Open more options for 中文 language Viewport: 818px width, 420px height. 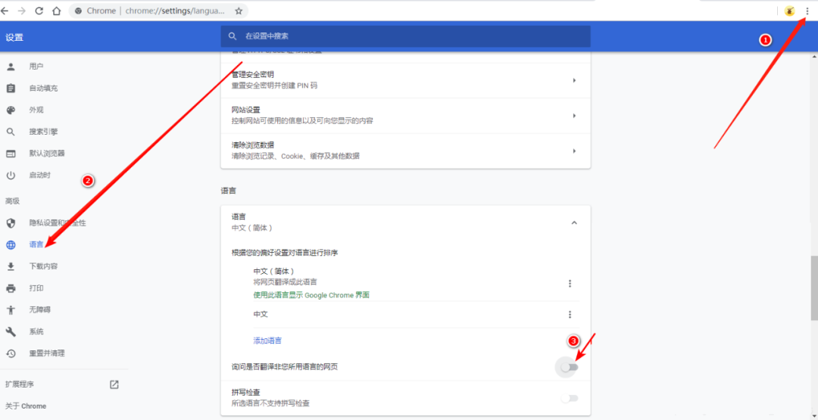pyautogui.click(x=570, y=314)
